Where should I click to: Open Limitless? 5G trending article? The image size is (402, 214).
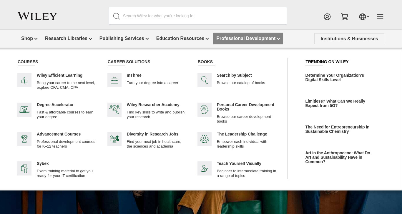pyautogui.click(x=335, y=103)
